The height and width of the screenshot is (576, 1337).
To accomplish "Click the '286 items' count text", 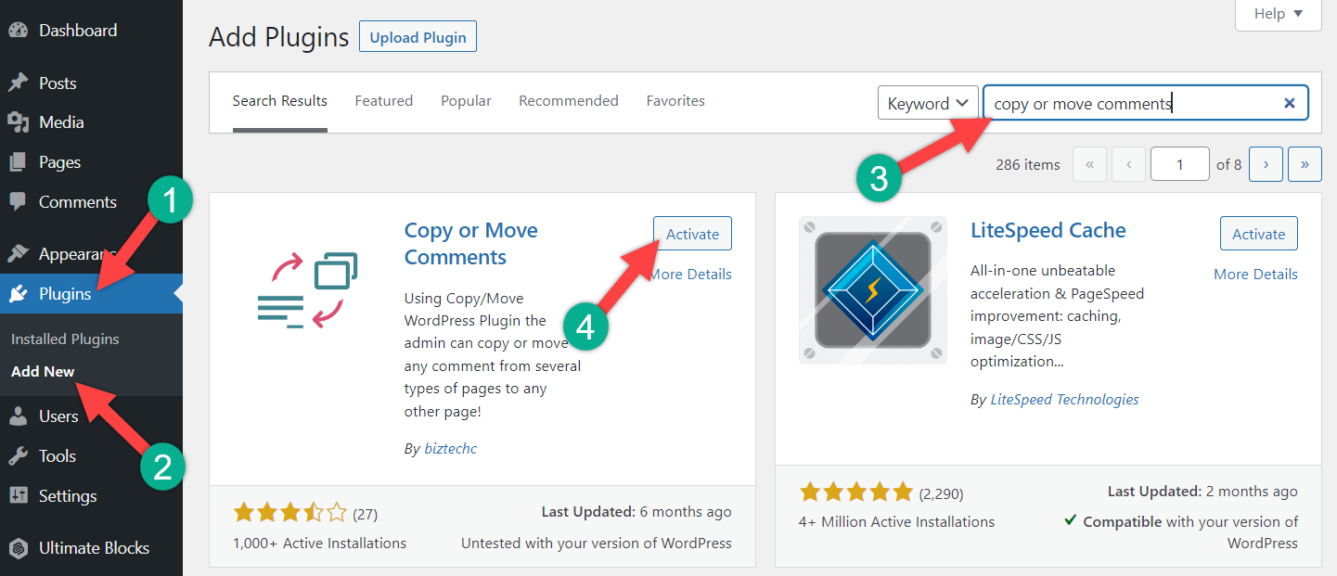I will [x=1028, y=164].
